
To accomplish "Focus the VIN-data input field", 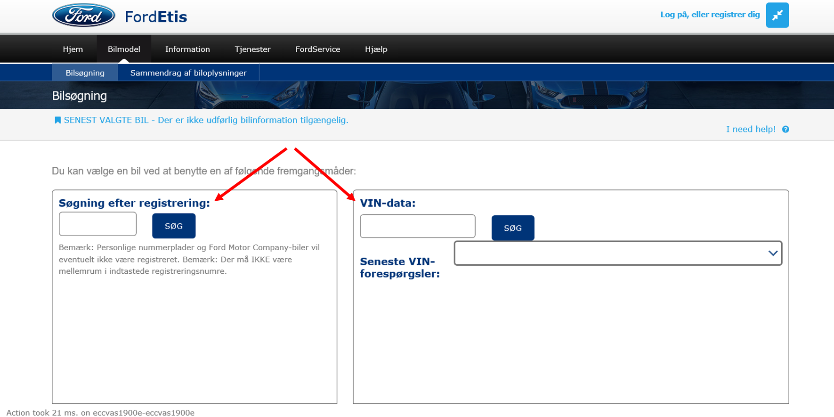I will click(x=417, y=226).
